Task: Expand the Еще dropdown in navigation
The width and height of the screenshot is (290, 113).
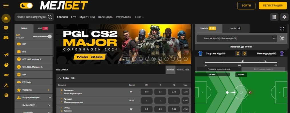Action: point(139,17)
